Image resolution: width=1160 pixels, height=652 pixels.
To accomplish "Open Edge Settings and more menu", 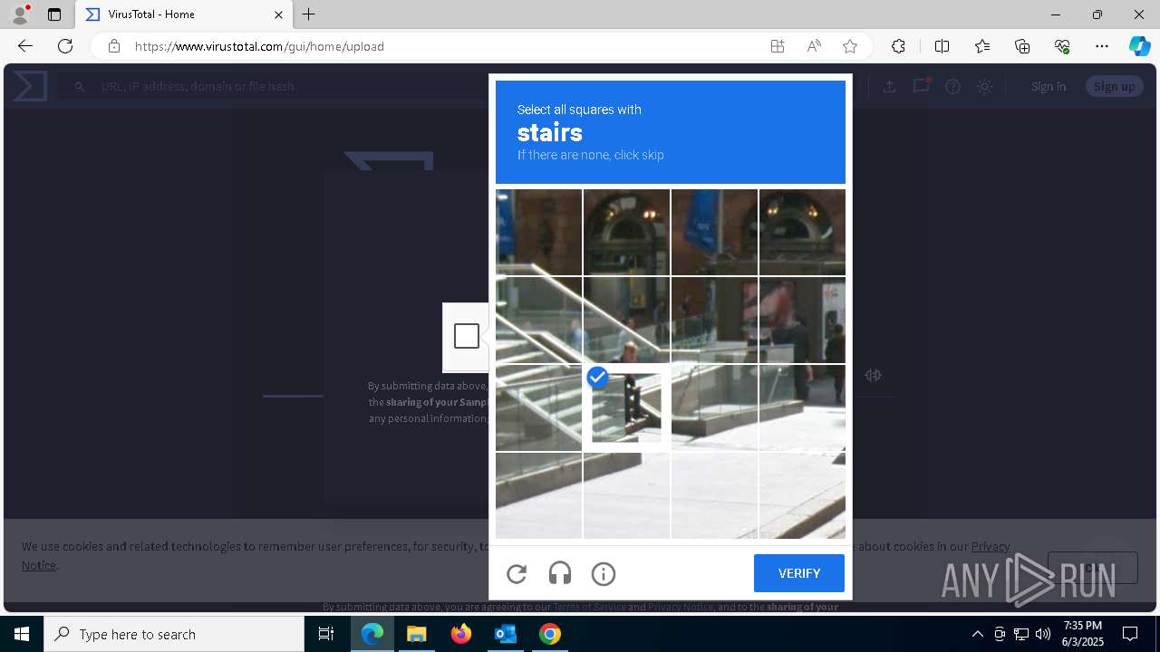I will (1102, 46).
